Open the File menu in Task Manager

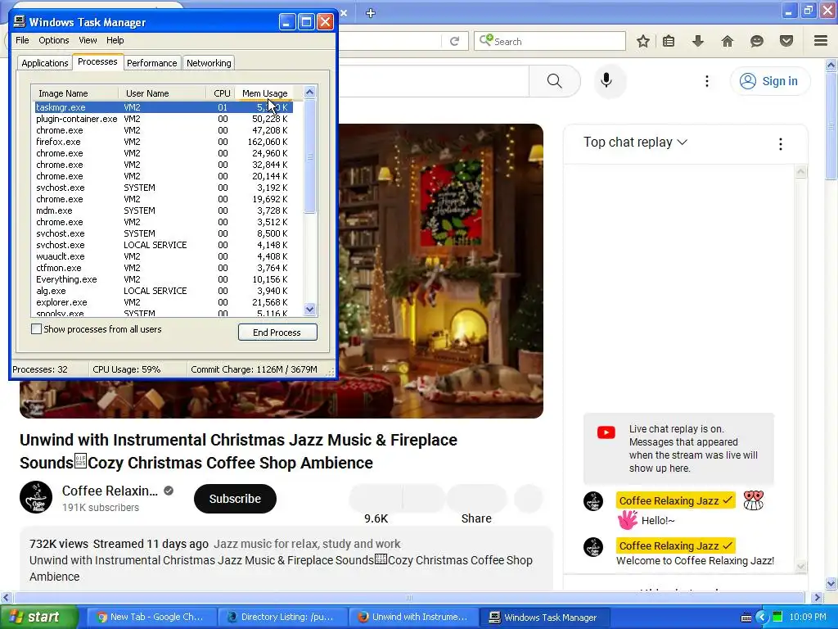[x=22, y=40]
